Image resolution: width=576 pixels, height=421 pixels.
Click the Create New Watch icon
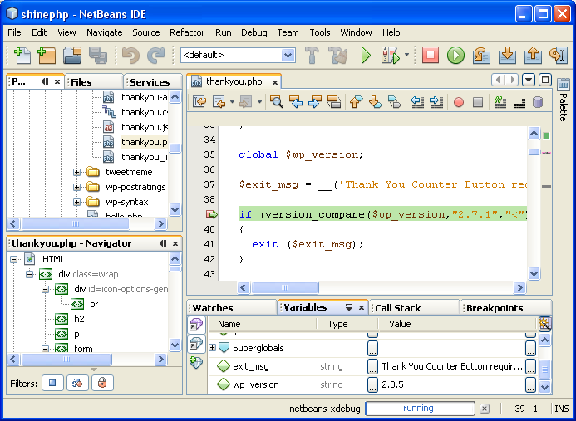(196, 362)
